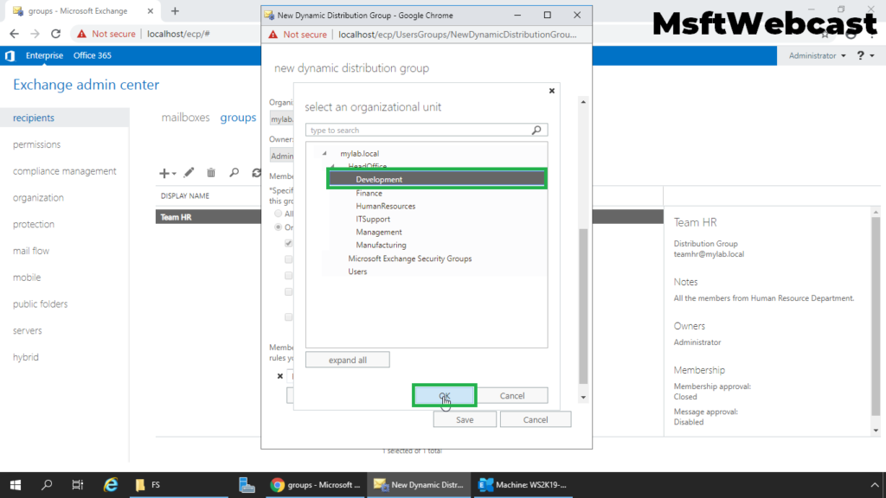Click the search magnifier in organizational unit picker
The image size is (886, 498).
pyautogui.click(x=536, y=131)
